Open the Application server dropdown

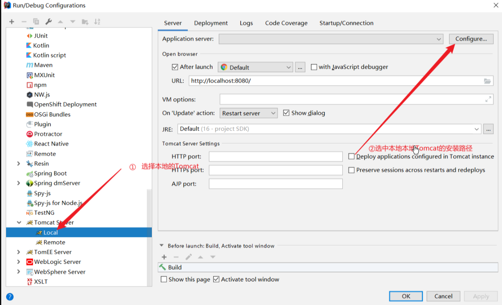pos(331,39)
